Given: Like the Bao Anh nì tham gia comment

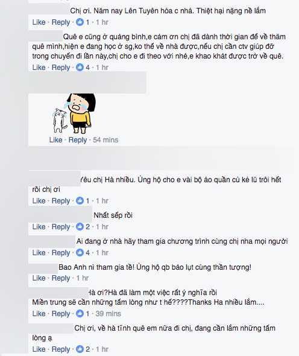Looking at the screenshot, I should pos(39,278).
